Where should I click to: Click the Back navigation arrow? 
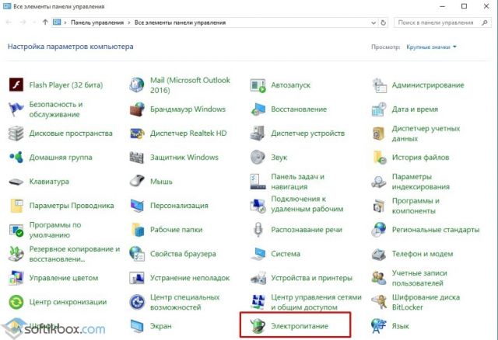9,23
